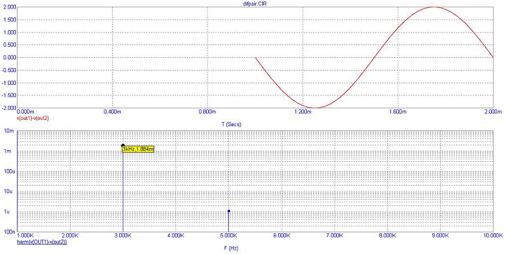Click the 0.500 voltage axis label
This screenshot has height=254, width=507.
[10, 45]
